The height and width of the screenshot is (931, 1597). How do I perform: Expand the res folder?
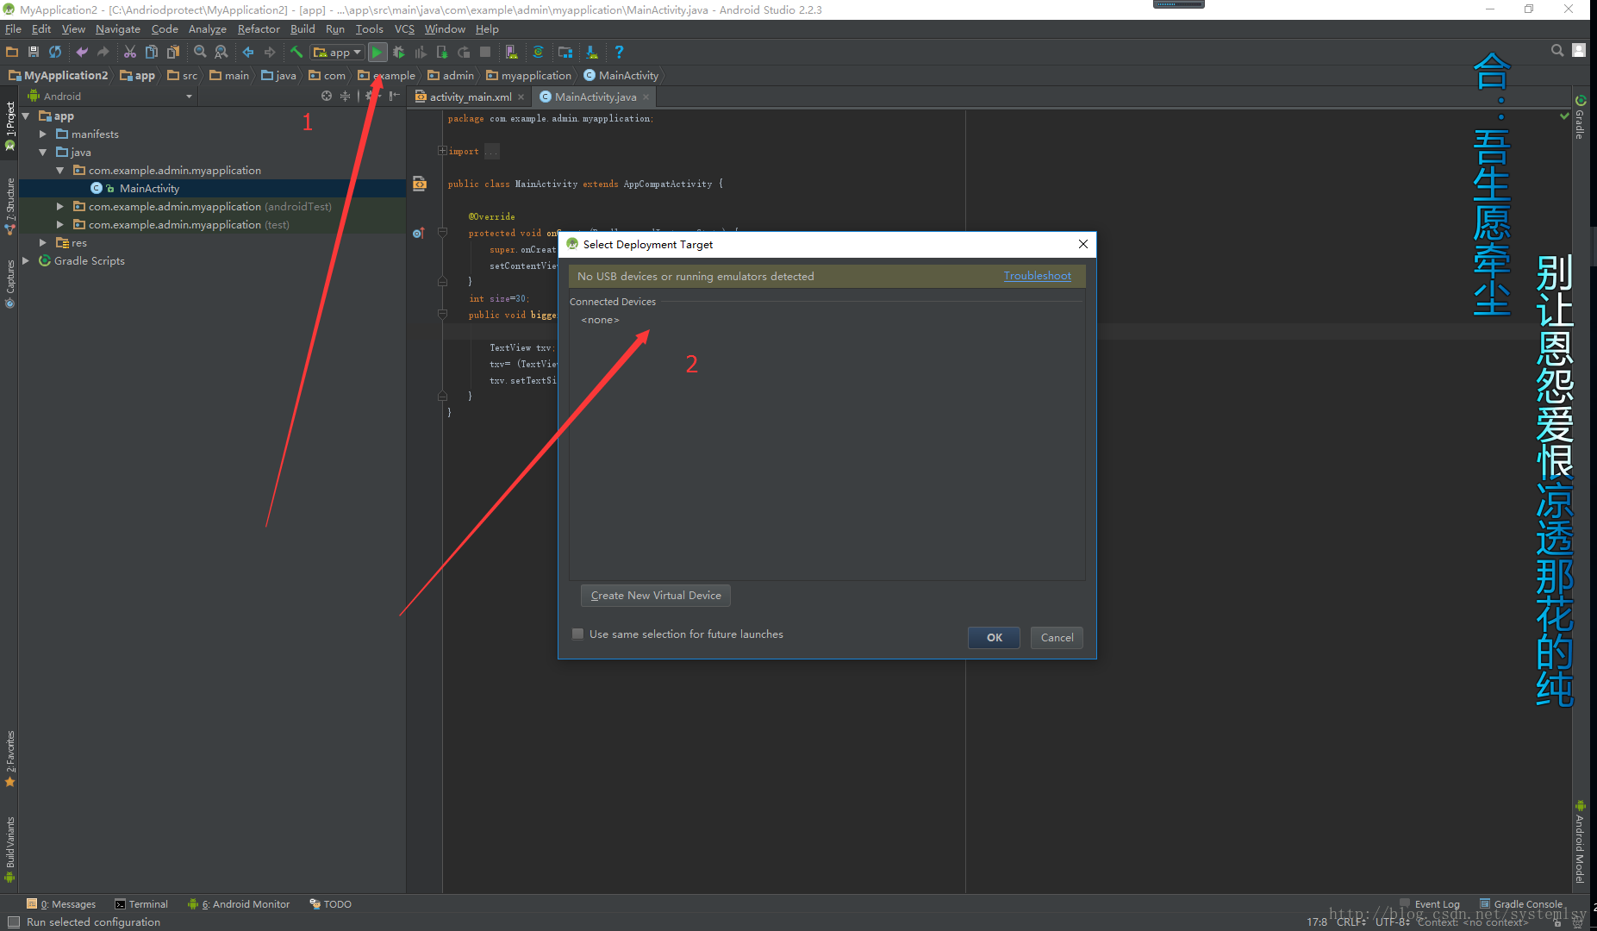coord(42,242)
